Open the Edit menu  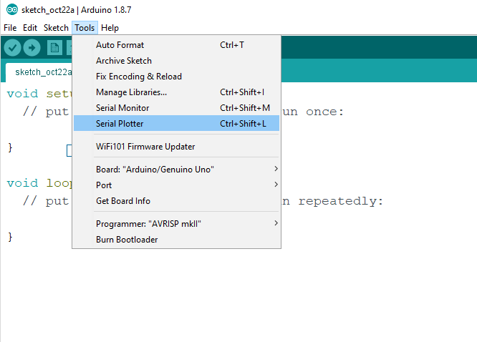[x=30, y=28]
